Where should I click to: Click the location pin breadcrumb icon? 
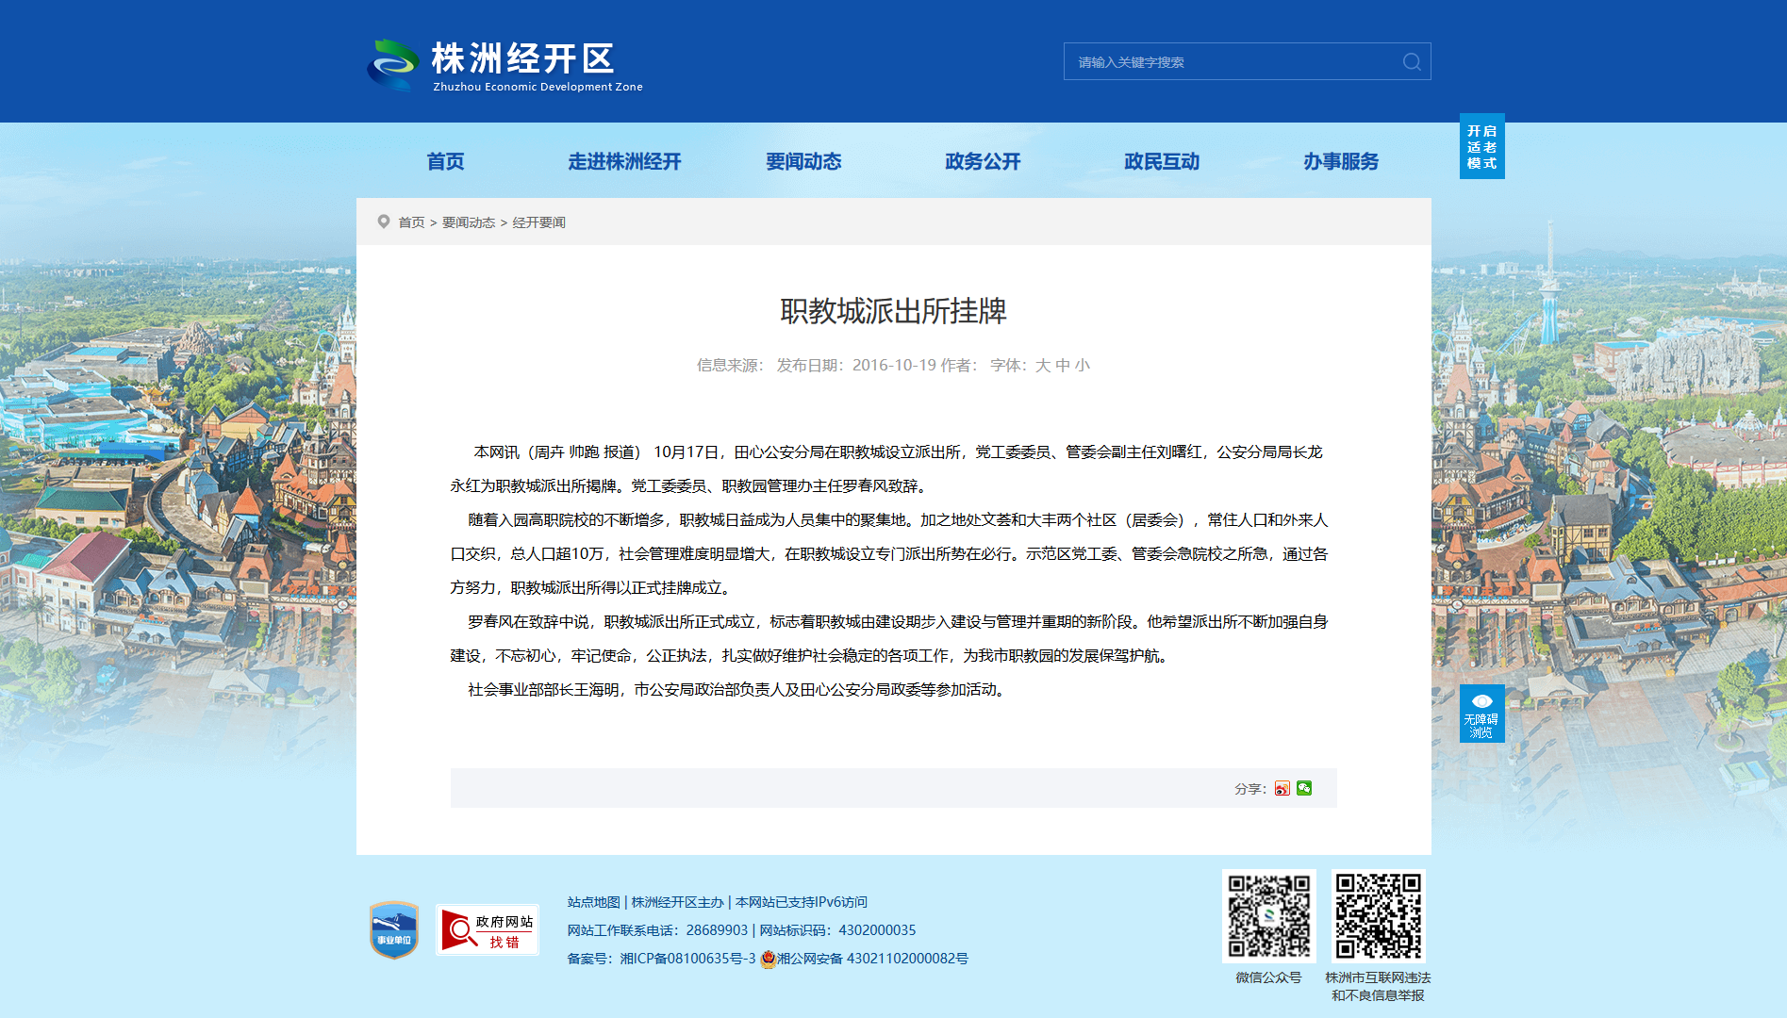[x=384, y=222]
